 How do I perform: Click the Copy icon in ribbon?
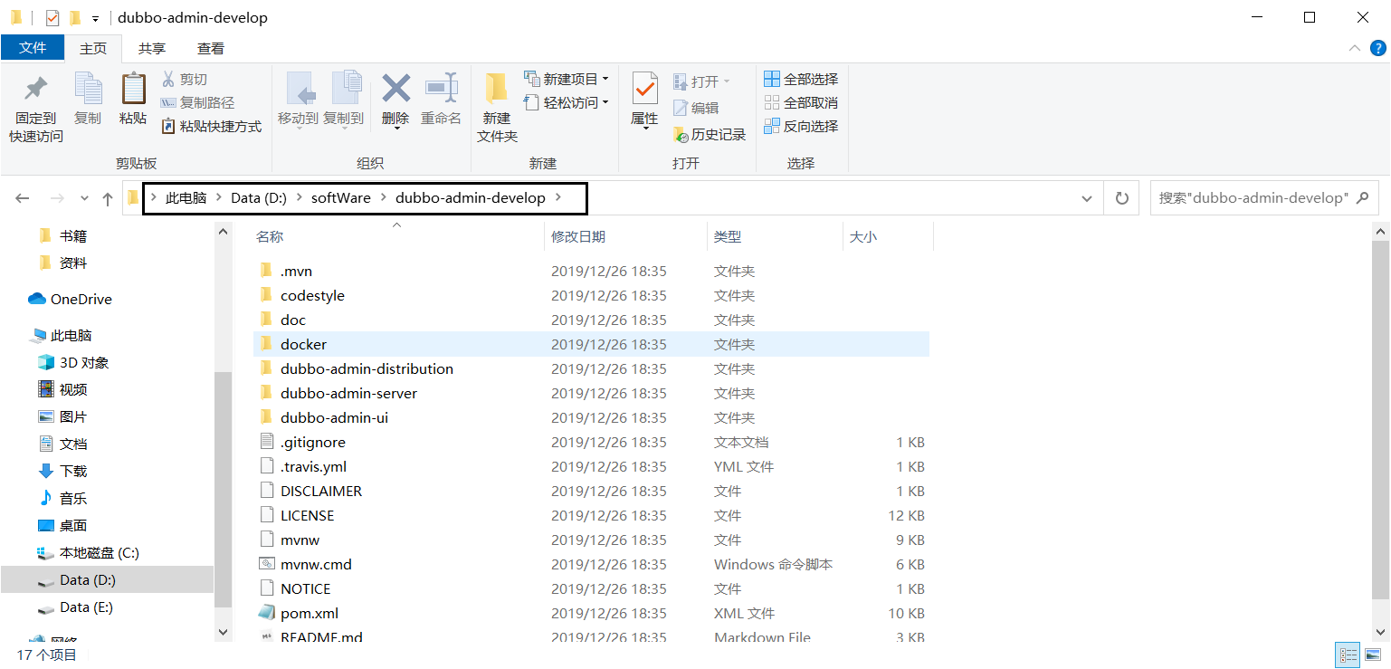coord(88,89)
